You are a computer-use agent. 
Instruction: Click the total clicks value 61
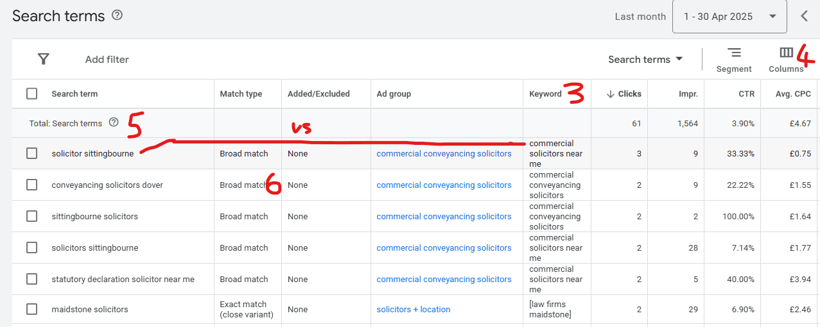pyautogui.click(x=636, y=123)
